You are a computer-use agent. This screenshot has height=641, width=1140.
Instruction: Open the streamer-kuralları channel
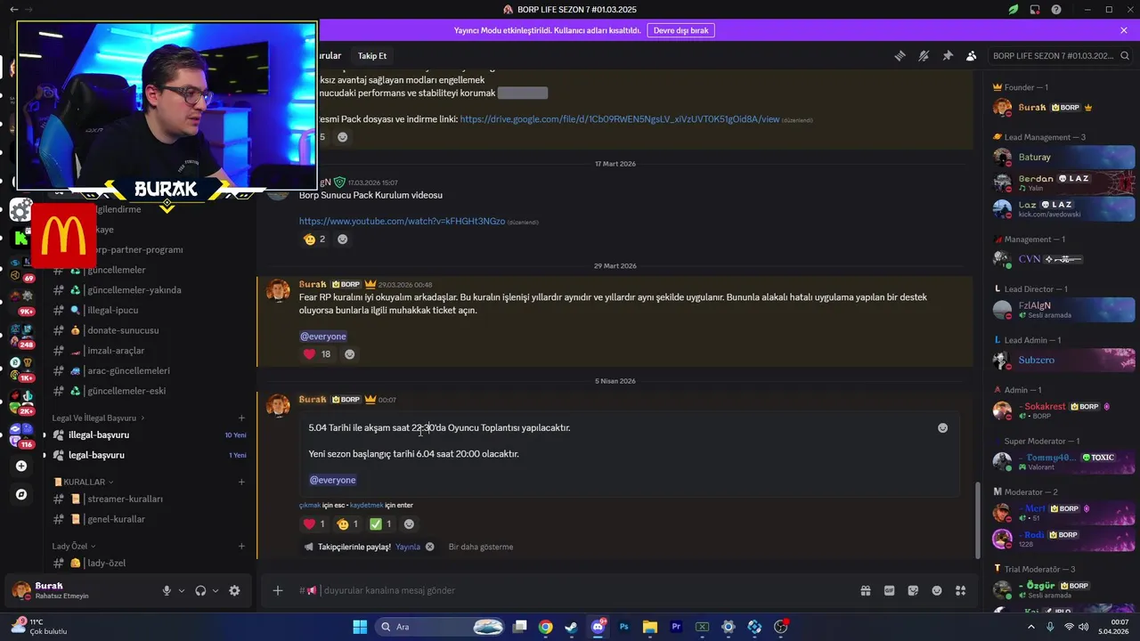pos(150,499)
